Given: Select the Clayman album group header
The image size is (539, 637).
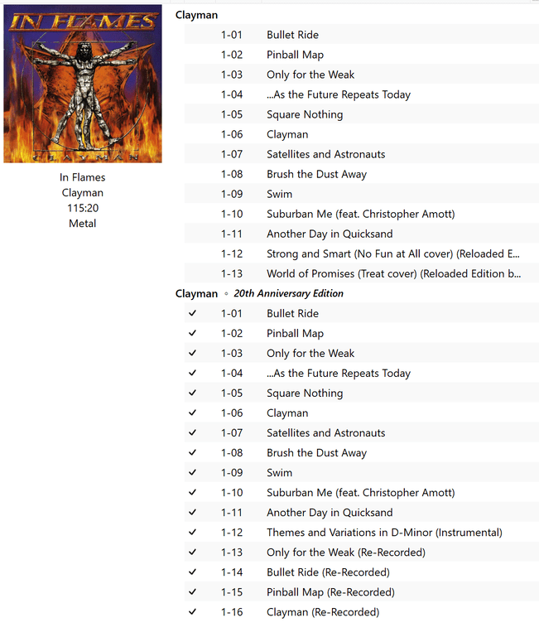Looking at the screenshot, I should click(196, 15).
